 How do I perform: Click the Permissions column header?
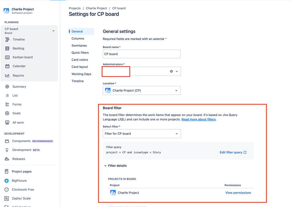233,185
